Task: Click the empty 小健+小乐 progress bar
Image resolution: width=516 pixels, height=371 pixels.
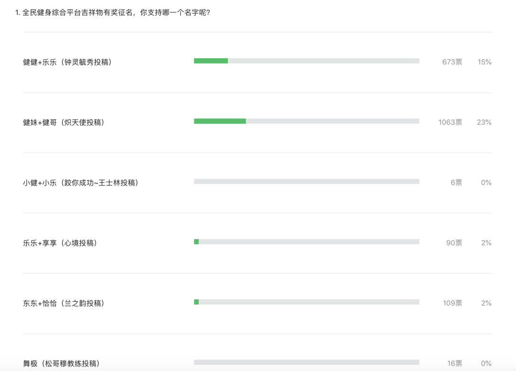Action: point(306,181)
